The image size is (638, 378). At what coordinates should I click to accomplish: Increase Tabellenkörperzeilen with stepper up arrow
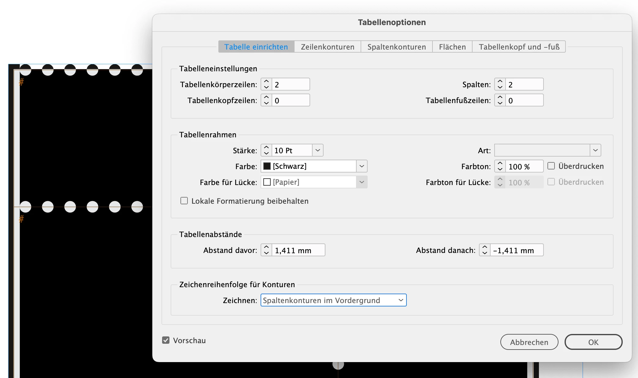click(266, 81)
